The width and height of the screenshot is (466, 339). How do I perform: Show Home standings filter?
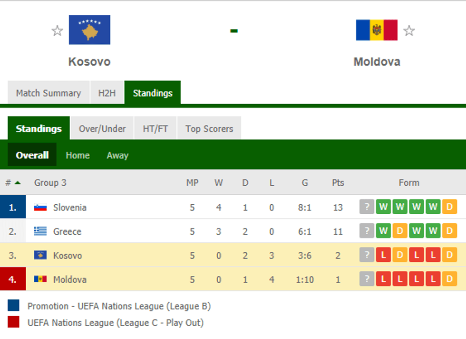78,155
